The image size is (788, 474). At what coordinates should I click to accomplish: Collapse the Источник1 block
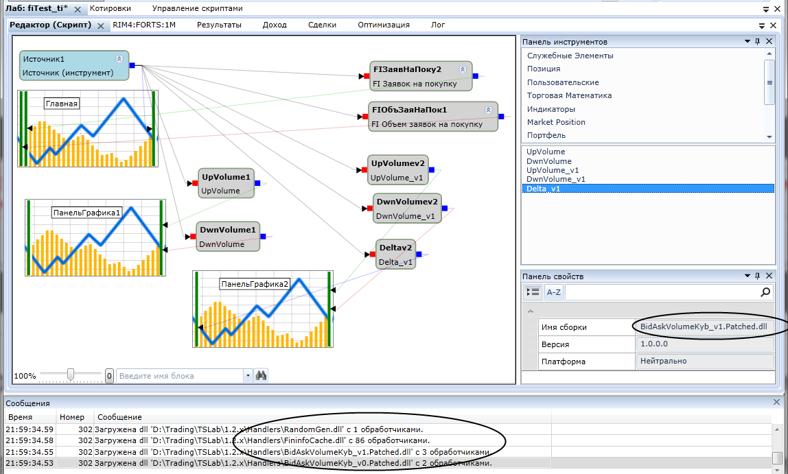(119, 59)
